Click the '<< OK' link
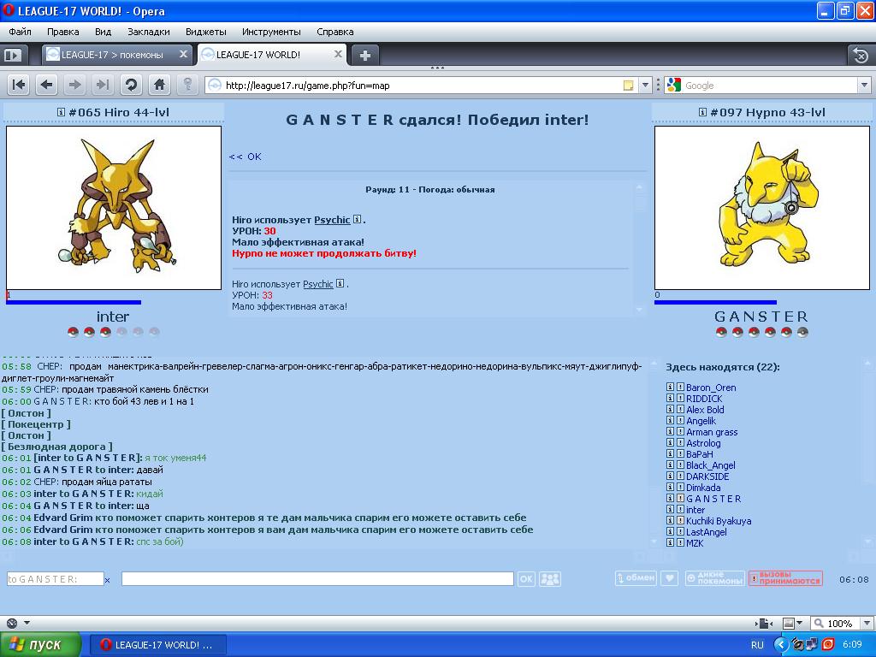The width and height of the screenshot is (876, 657). (246, 157)
